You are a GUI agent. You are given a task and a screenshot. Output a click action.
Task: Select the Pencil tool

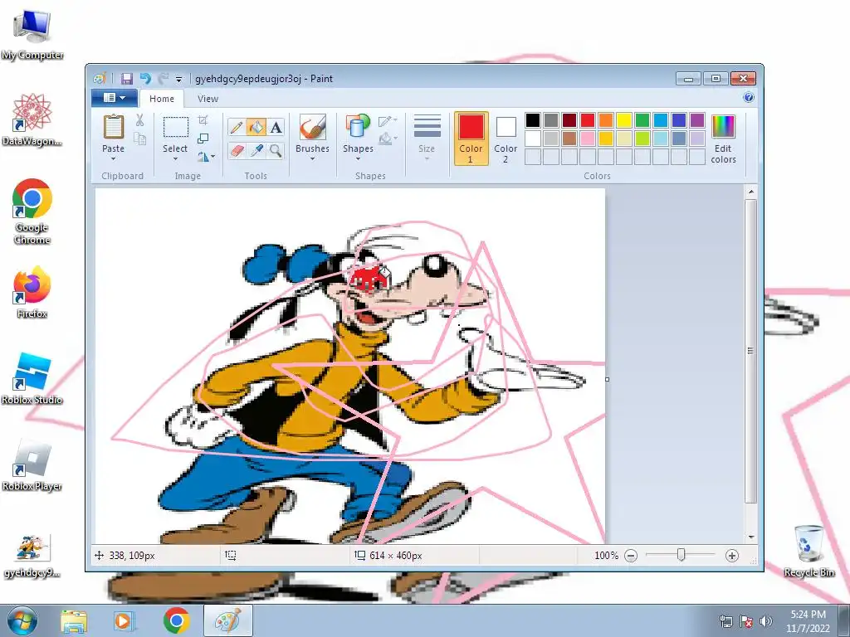click(237, 127)
